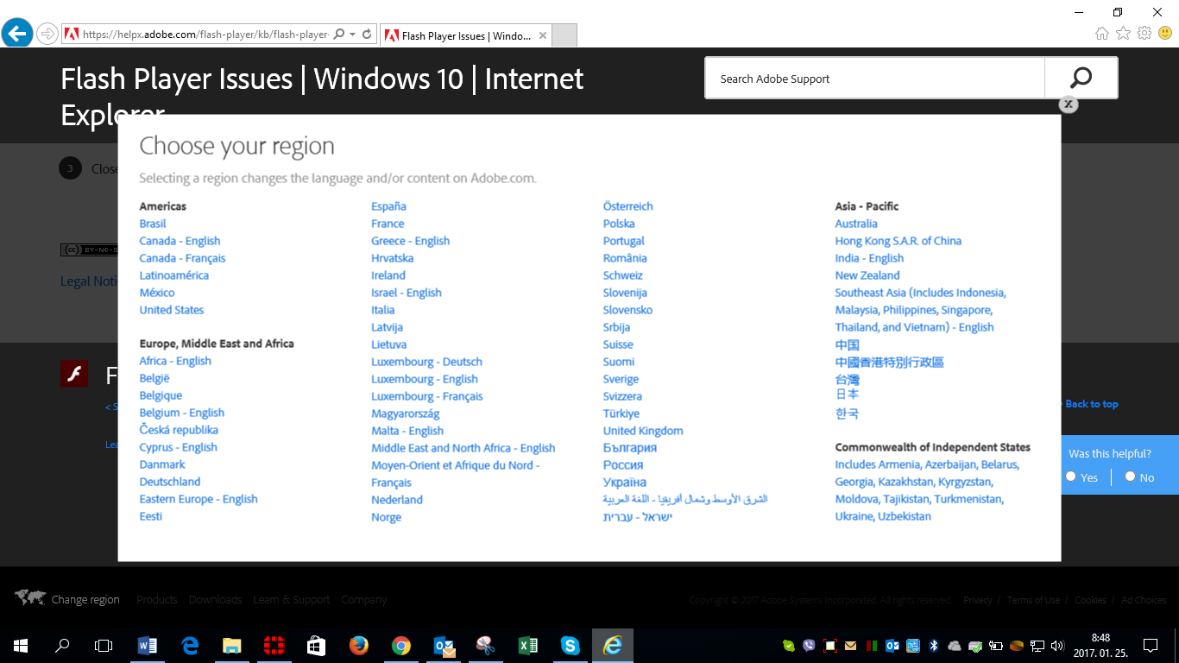The width and height of the screenshot is (1179, 663).
Task: Switch to the Flash Player Issues tab
Action: click(466, 36)
